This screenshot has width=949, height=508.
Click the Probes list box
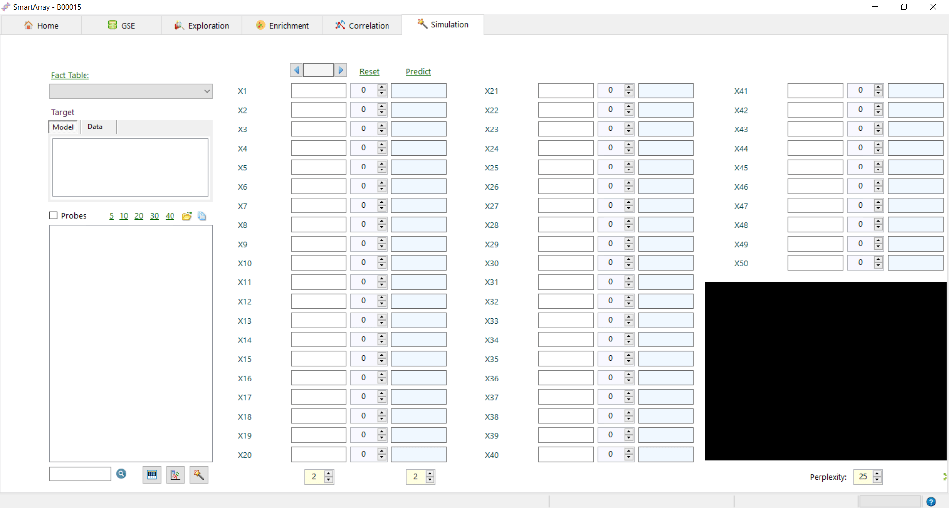(x=131, y=343)
